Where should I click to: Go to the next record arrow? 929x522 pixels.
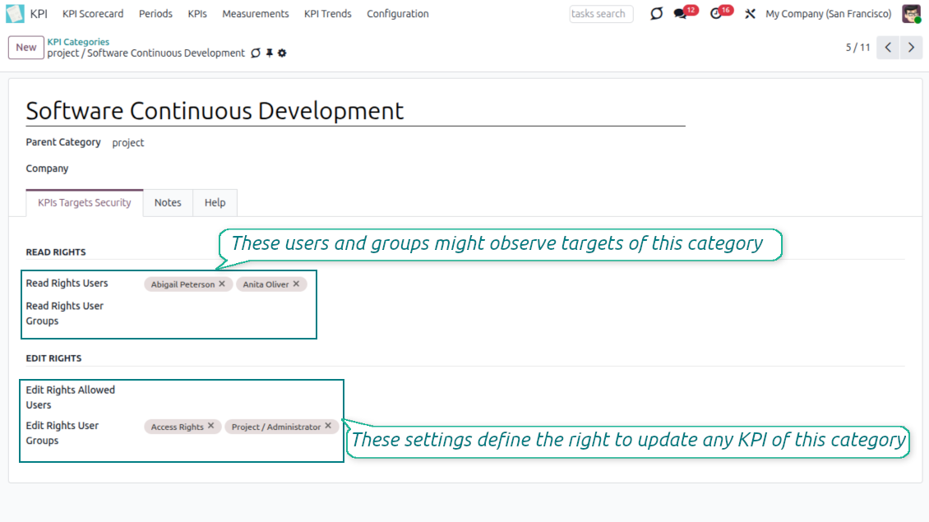tap(911, 48)
